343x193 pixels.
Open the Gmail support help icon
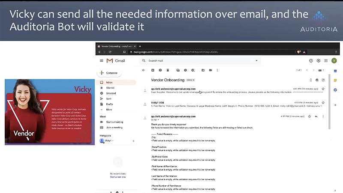[x=311, y=60]
